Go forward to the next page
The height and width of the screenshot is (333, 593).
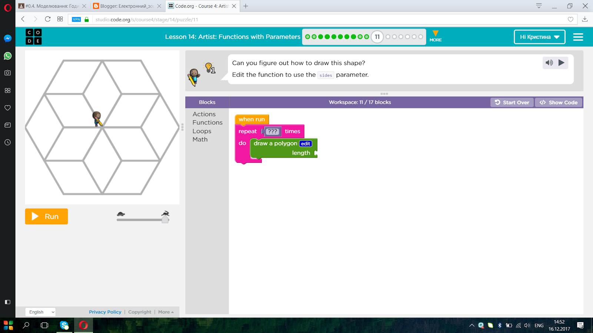point(36,19)
